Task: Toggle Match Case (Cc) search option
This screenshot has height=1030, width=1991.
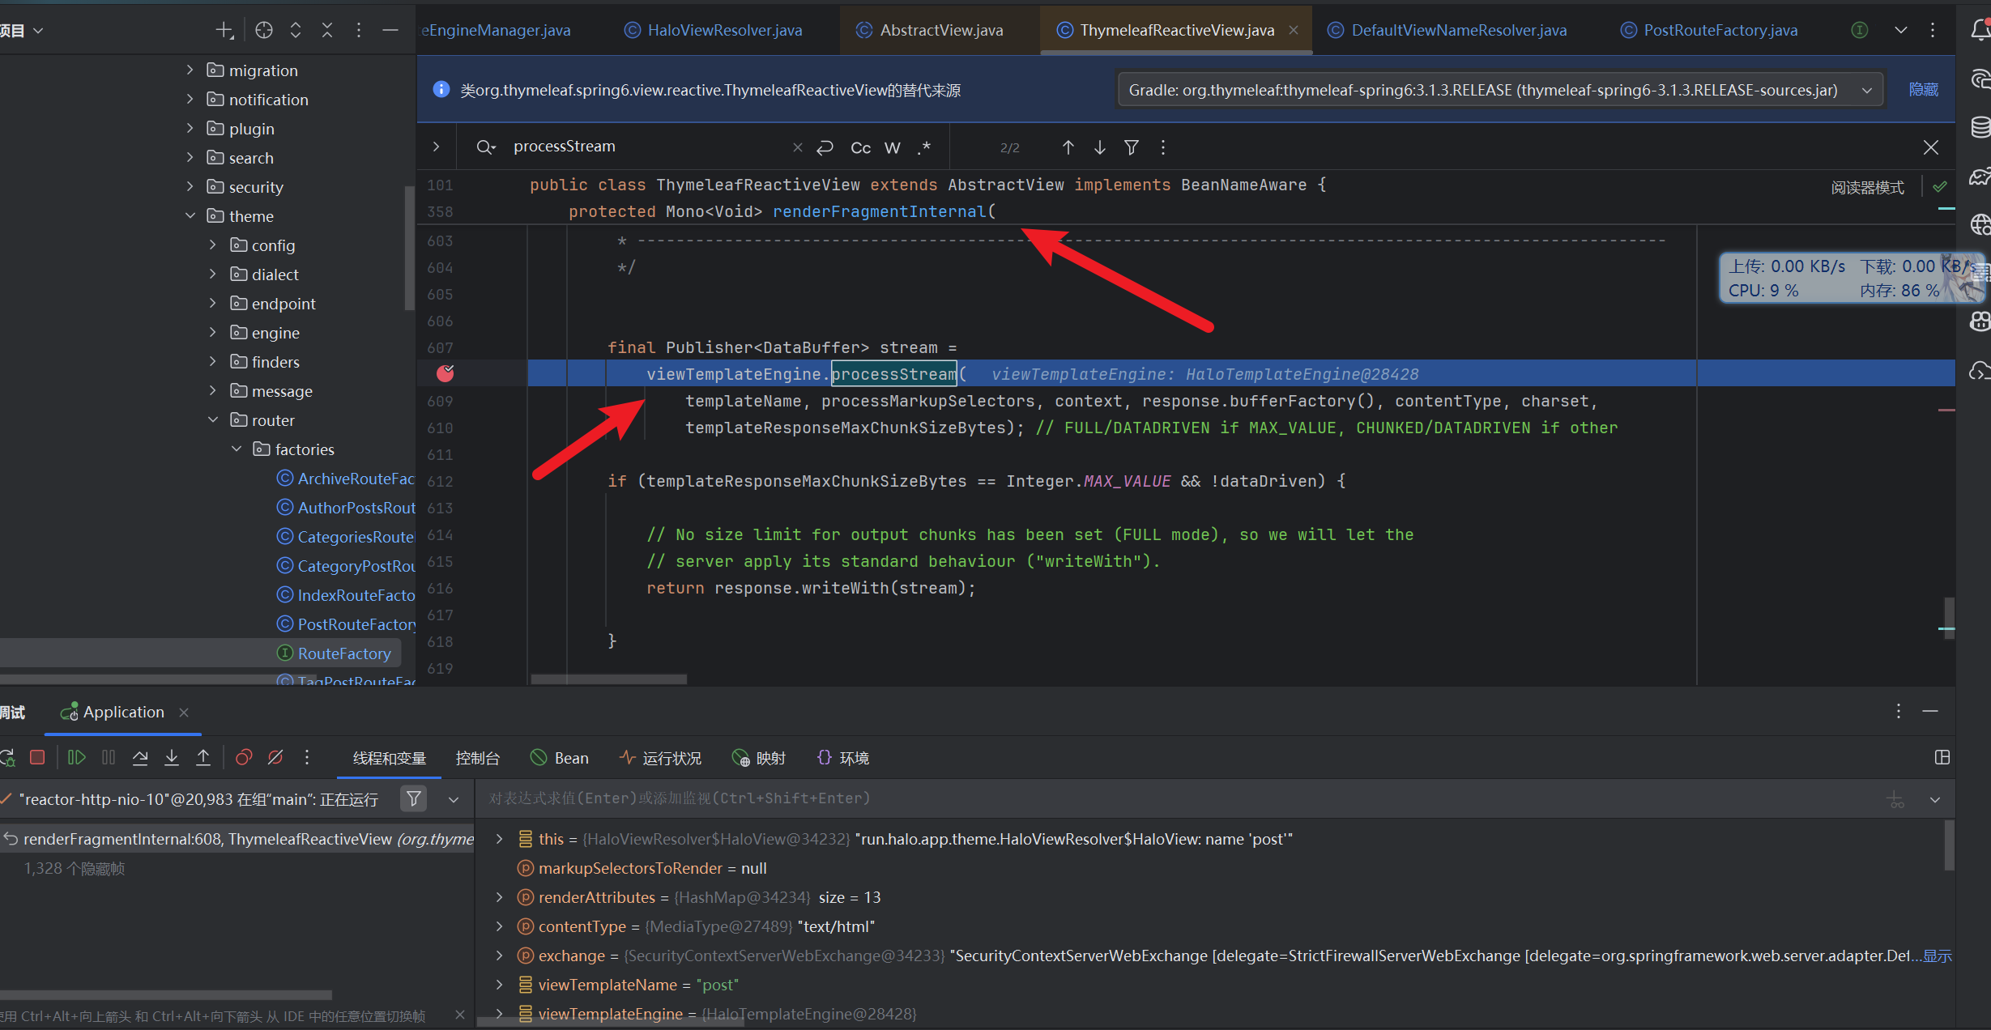Action: point(860,147)
